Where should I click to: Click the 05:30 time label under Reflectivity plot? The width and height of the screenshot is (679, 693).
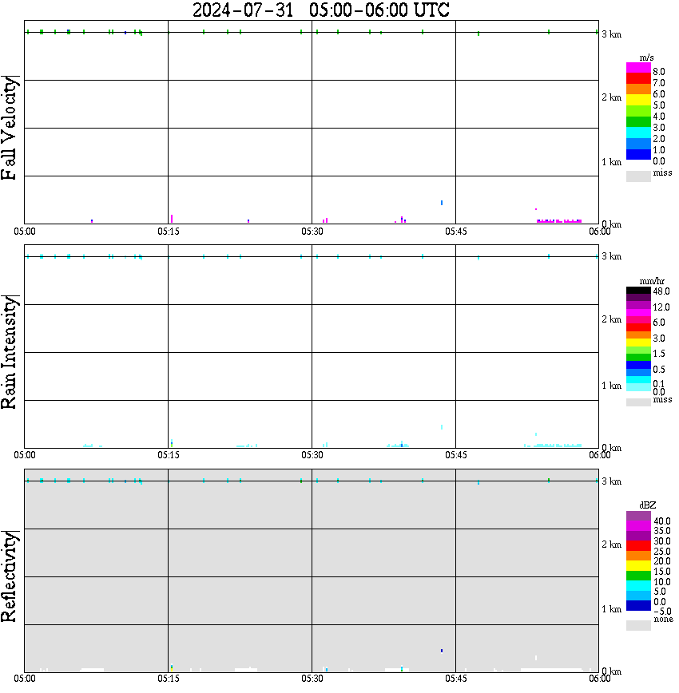312,679
